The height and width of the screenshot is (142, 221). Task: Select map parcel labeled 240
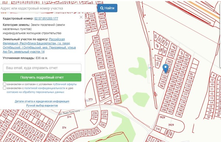[x=103, y=97]
